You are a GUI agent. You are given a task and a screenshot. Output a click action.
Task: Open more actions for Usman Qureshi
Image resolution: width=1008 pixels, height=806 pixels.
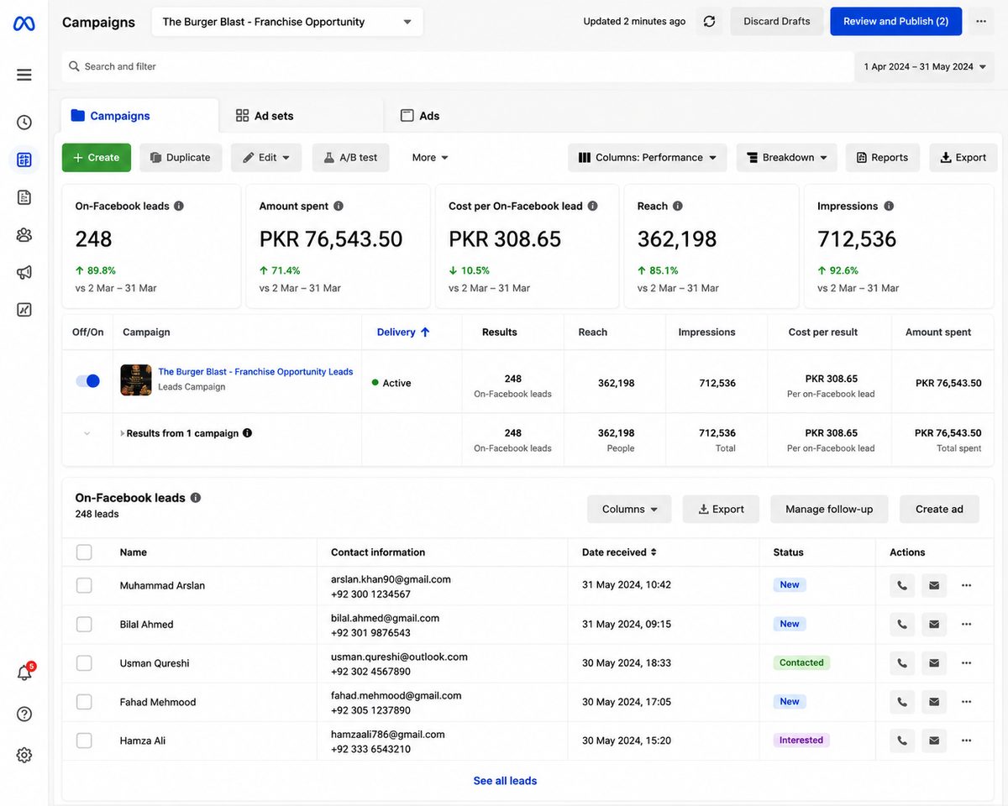pos(967,663)
